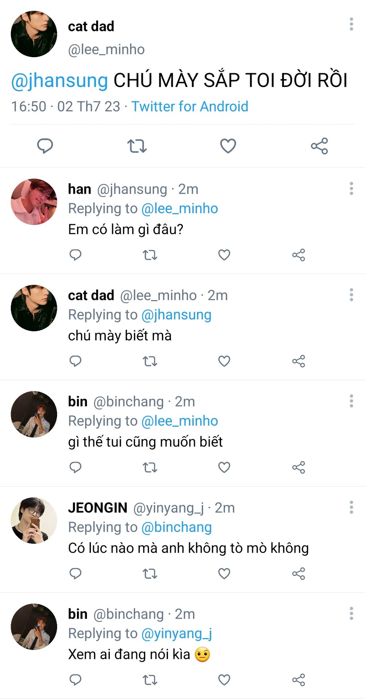The image size is (365, 699).
Task: Like han's 'Em có làm gì đâu?' reply
Action: [x=224, y=255]
